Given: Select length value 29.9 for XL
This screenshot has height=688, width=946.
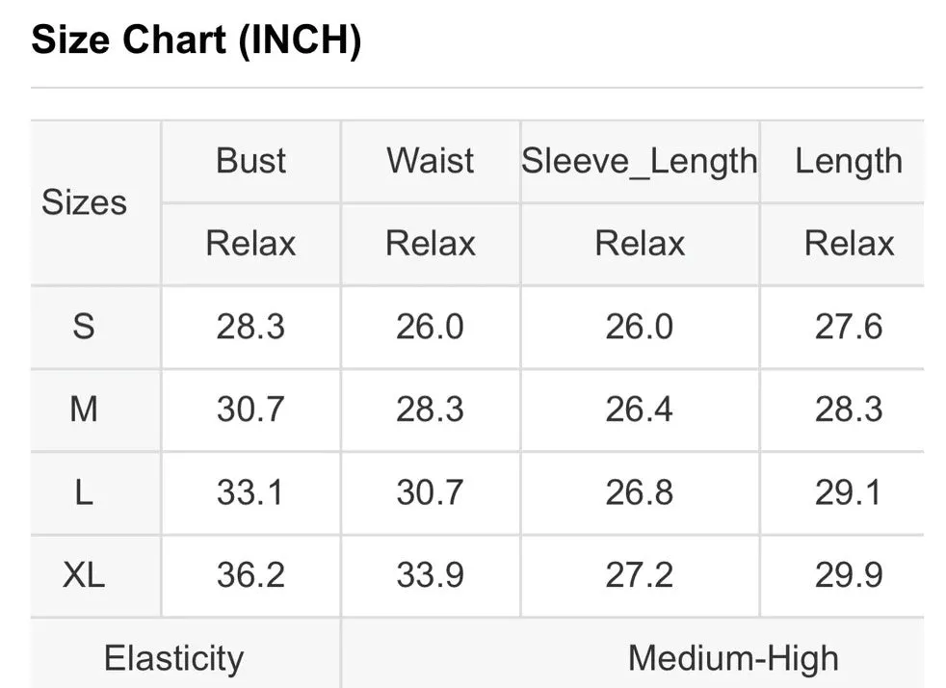Looking at the screenshot, I should click(x=849, y=574).
